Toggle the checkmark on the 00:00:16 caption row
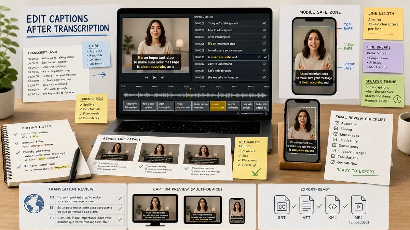 coord(264,78)
